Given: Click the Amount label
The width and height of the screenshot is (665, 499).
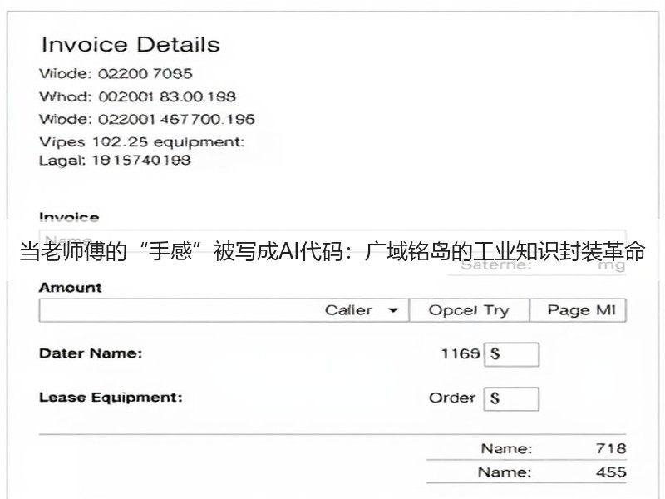Looking at the screenshot, I should 71,288.
